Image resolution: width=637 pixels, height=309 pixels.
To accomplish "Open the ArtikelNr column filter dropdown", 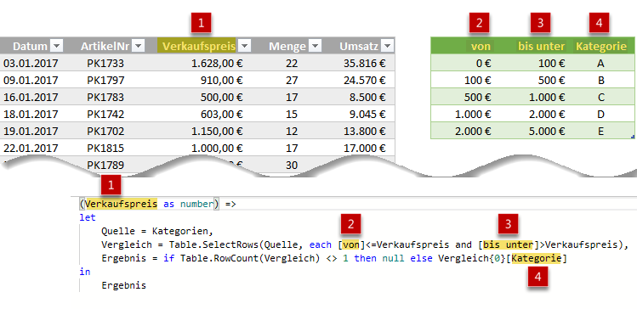I will pyautogui.click(x=138, y=46).
